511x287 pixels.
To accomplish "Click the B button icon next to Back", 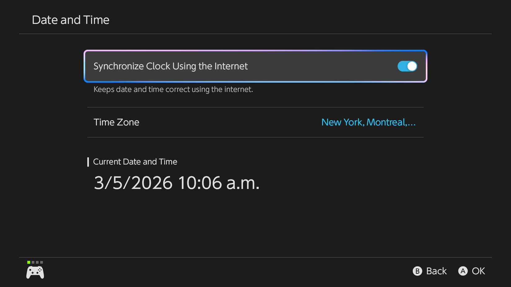I will 417,271.
